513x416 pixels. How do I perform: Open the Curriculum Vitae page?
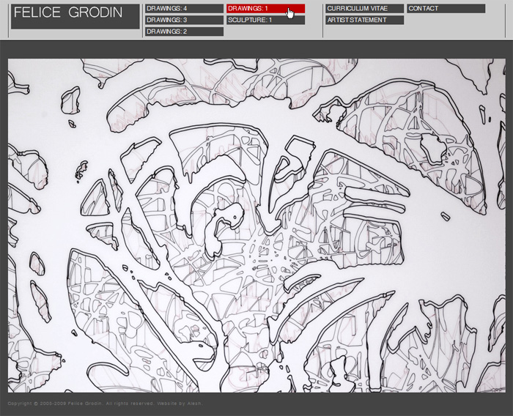pos(364,9)
